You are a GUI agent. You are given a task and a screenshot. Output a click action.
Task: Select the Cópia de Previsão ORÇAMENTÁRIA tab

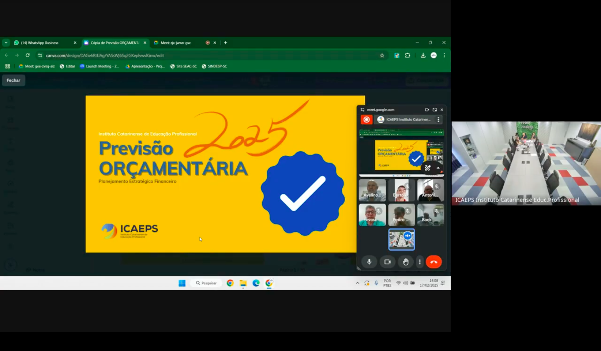(x=115, y=43)
